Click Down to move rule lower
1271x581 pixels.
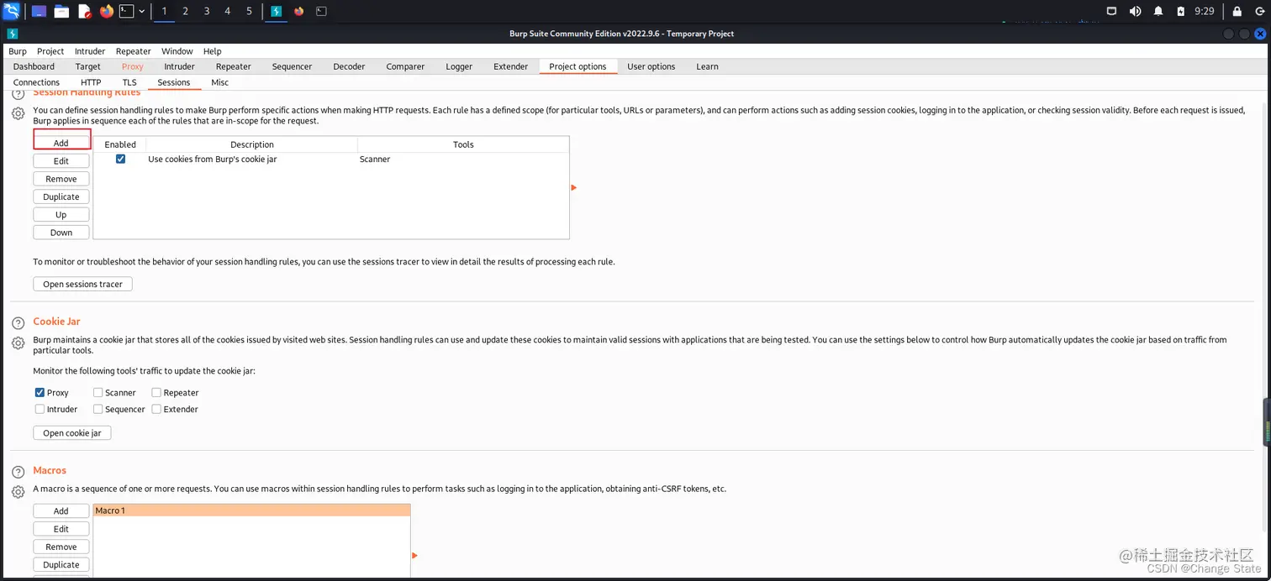(61, 233)
